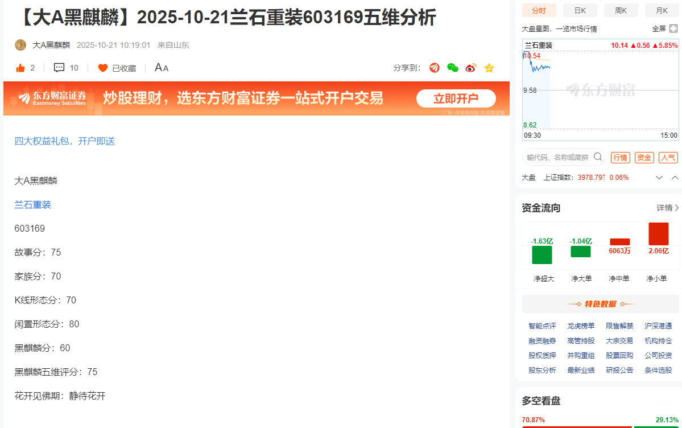Open 融资融券 link
The image size is (682, 428).
coord(542,341)
